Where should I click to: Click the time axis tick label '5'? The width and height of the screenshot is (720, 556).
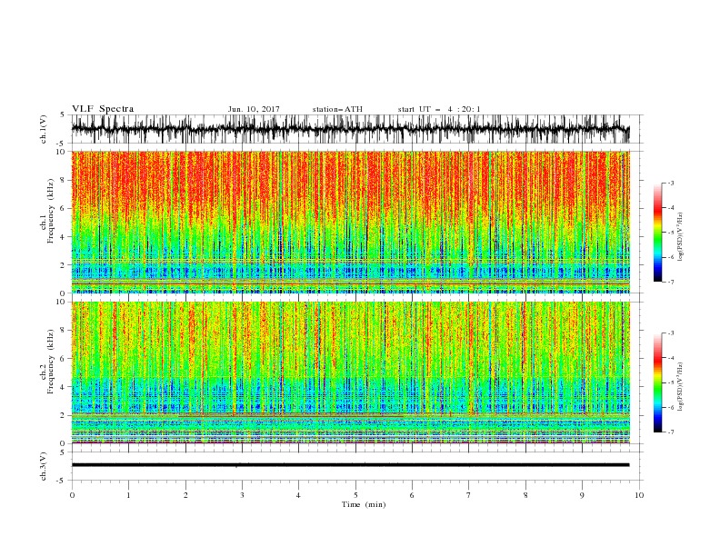tap(355, 495)
